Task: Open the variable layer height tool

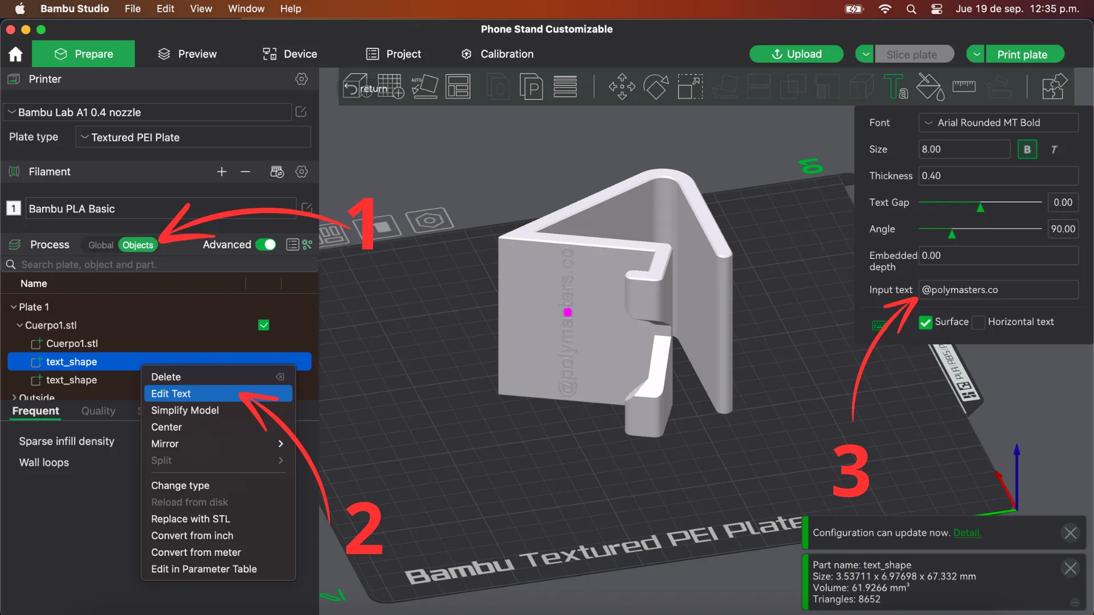Action: (565, 87)
